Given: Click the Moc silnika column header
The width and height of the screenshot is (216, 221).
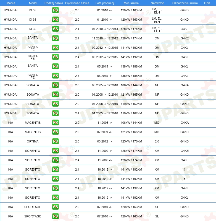Looking at the screenshot, I should (x=131, y=3).
